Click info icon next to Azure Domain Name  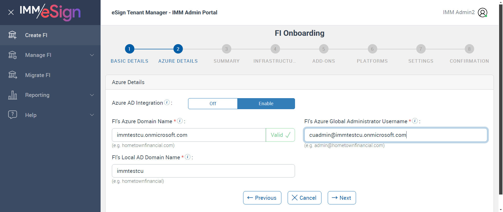coord(180,121)
